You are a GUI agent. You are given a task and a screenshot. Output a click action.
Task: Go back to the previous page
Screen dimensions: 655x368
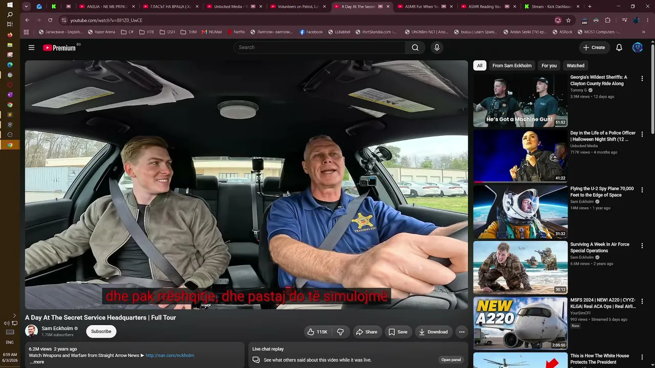click(x=27, y=20)
